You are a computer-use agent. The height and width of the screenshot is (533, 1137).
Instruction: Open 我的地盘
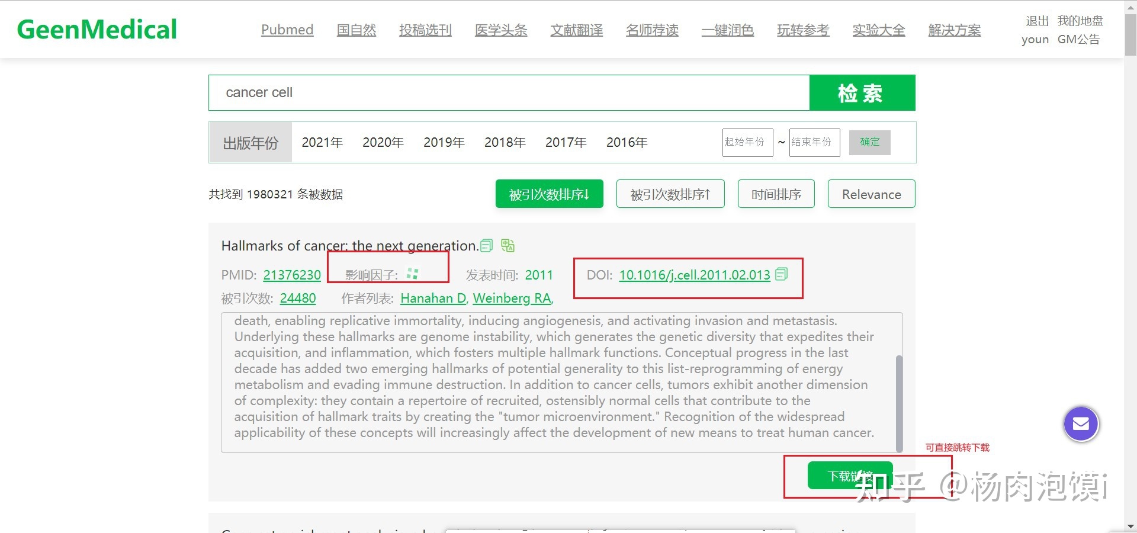[1081, 21]
